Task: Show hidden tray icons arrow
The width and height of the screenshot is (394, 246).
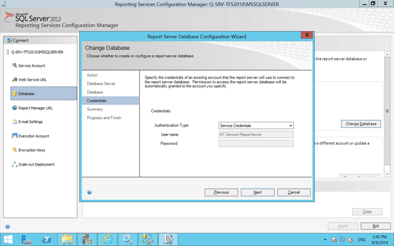Action: coord(325,240)
